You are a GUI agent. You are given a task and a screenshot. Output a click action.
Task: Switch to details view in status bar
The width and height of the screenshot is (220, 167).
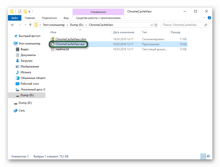pyautogui.click(x=203, y=156)
